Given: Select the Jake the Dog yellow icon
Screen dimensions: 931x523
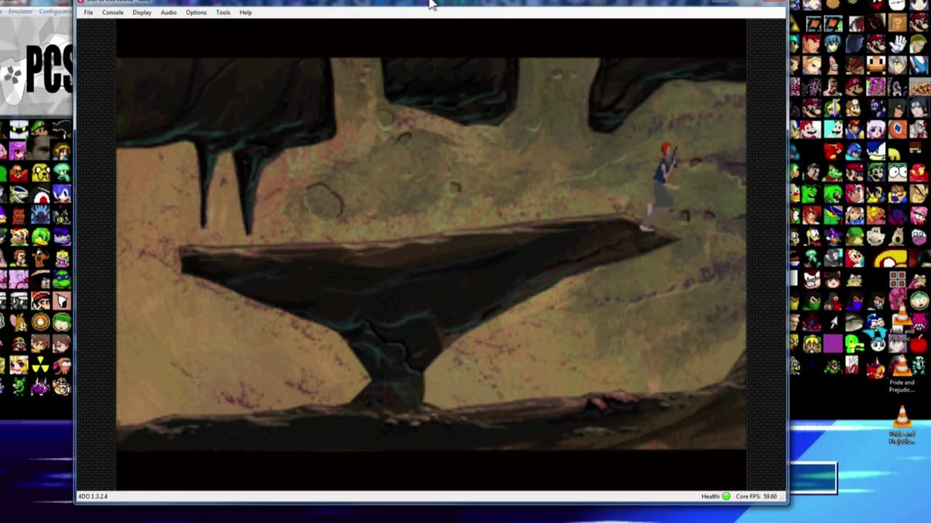Looking at the screenshot, I should coord(41,173).
